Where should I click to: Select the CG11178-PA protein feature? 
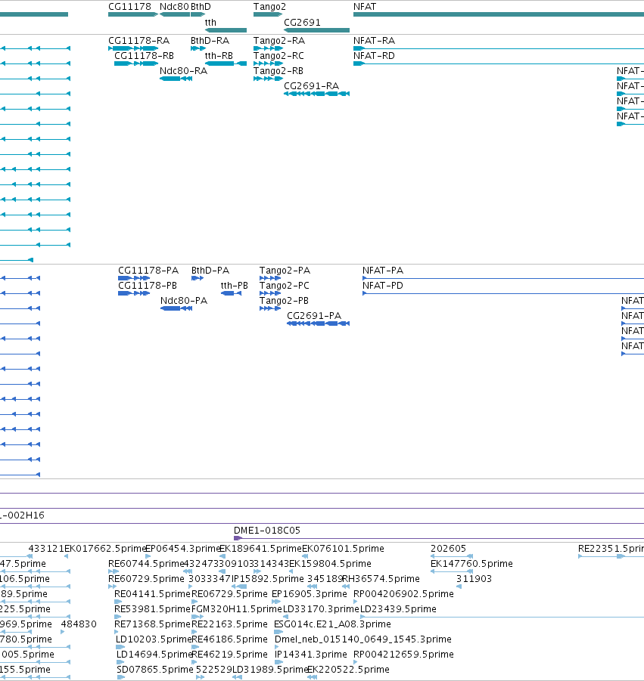pyautogui.click(x=134, y=278)
